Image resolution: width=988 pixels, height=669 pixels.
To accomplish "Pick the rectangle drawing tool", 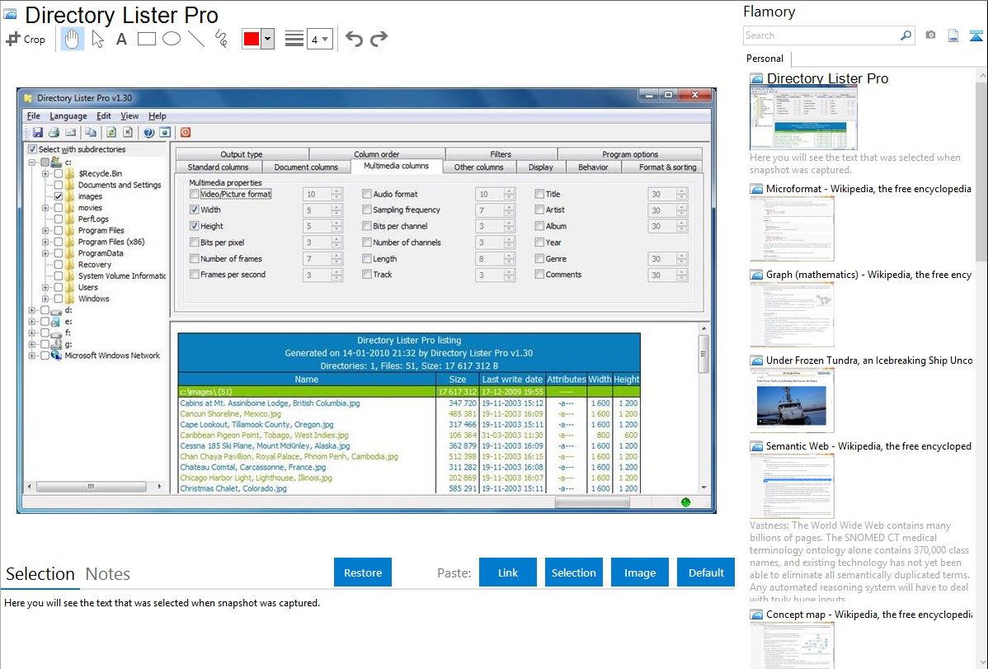I will [x=146, y=39].
